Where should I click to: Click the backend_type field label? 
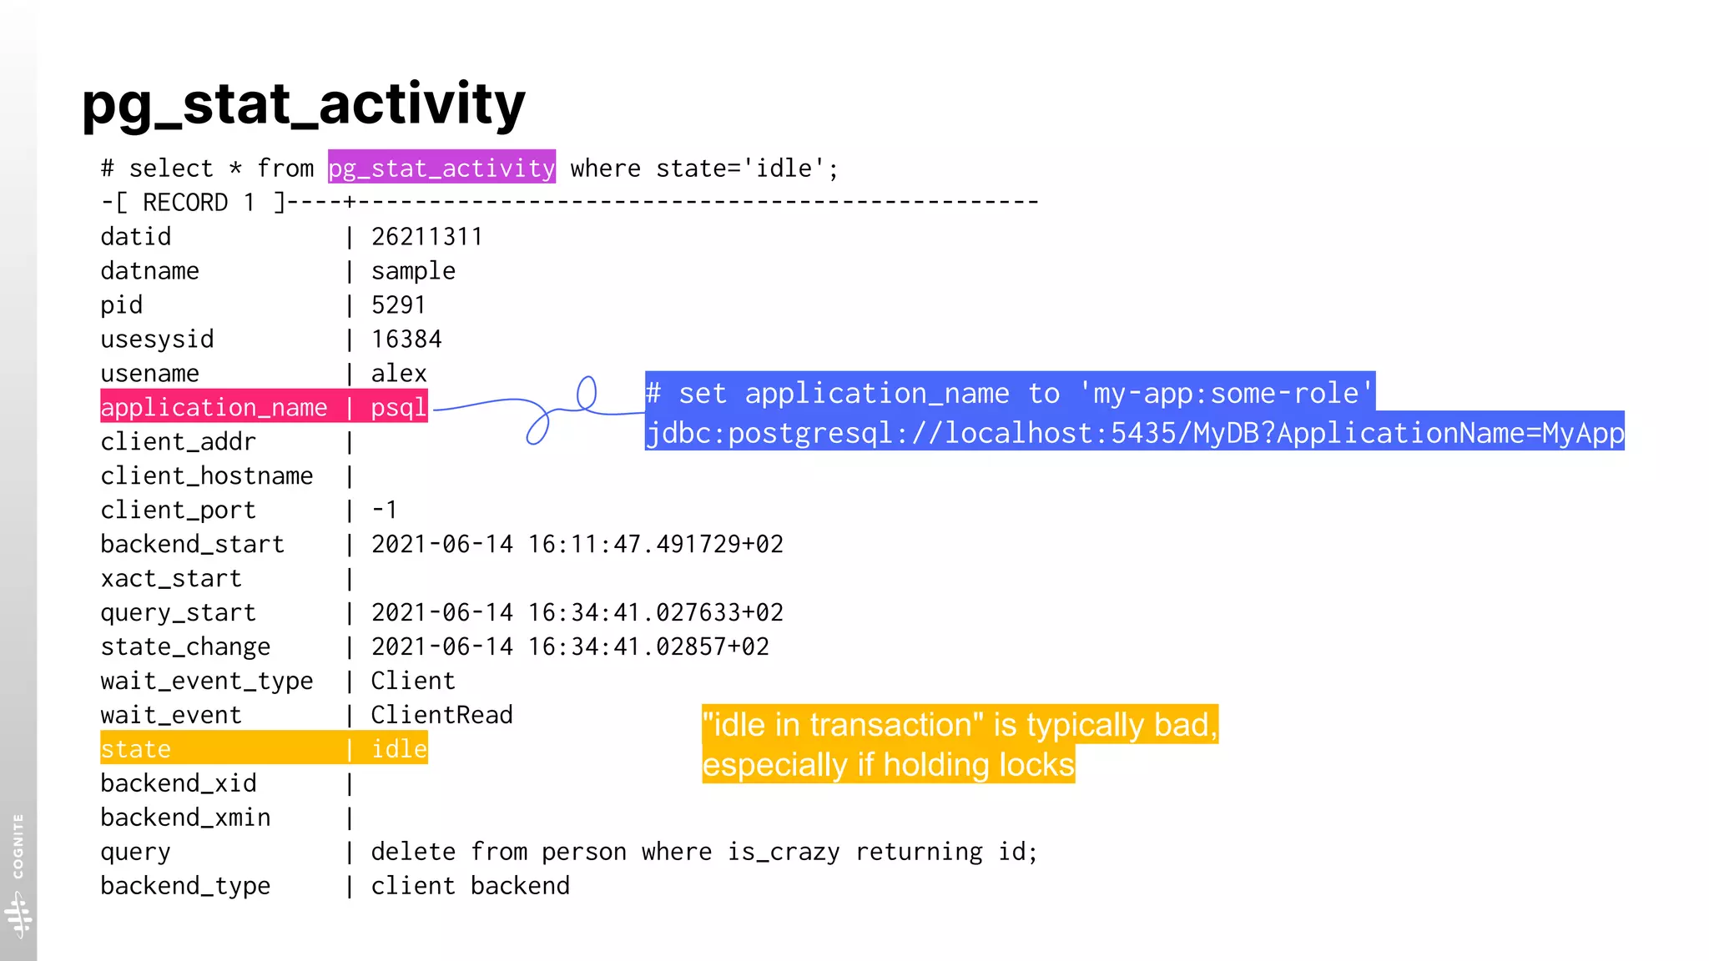coord(185,887)
